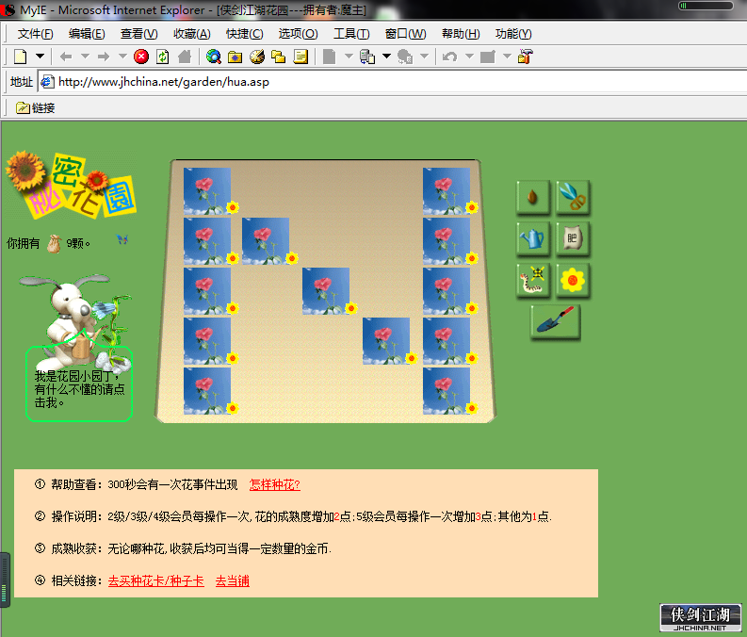Click the bottom-right rose tile

(x=447, y=391)
